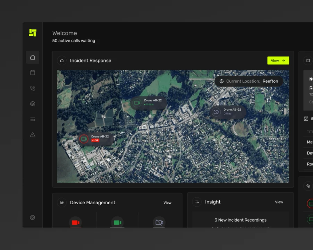
Task: Click the satellite map image
Action: tap(173, 126)
